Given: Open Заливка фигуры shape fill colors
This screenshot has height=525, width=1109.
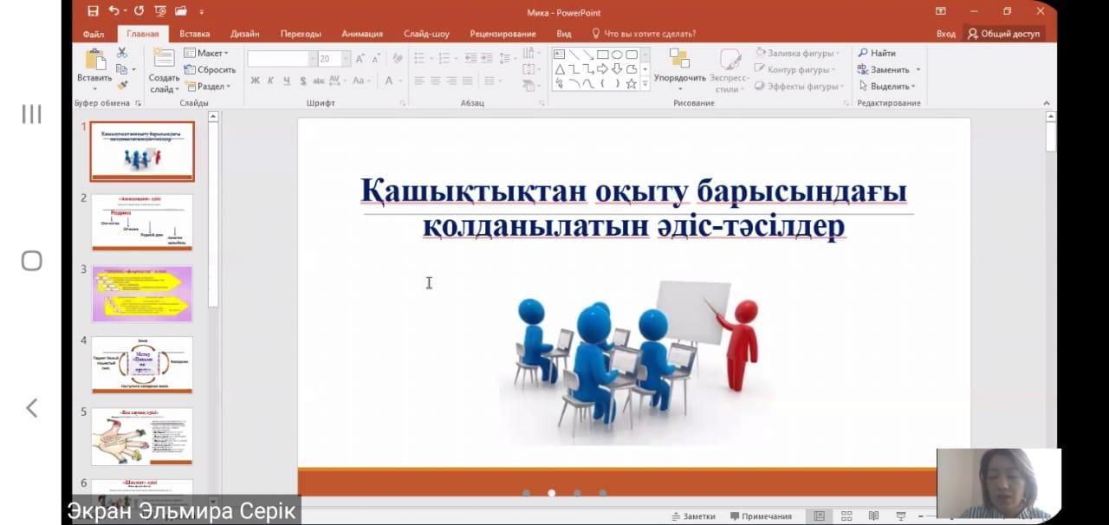Looking at the screenshot, I should pos(795,53).
